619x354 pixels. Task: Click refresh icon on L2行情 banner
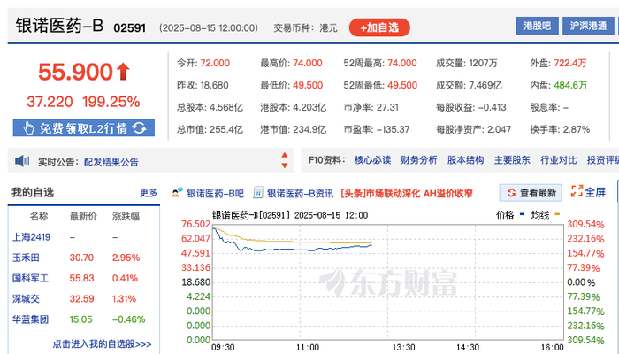[139, 127]
